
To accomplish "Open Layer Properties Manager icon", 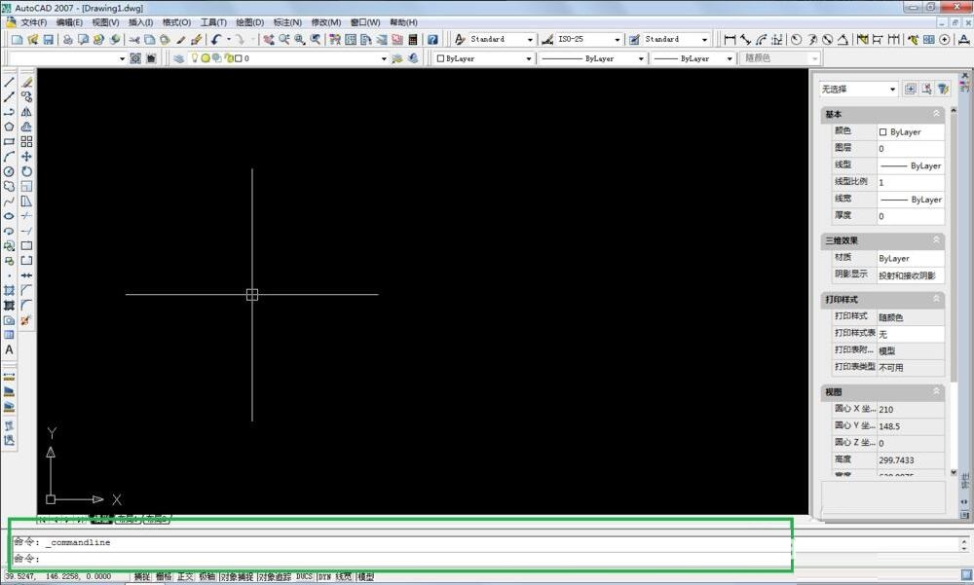I will [x=178, y=58].
